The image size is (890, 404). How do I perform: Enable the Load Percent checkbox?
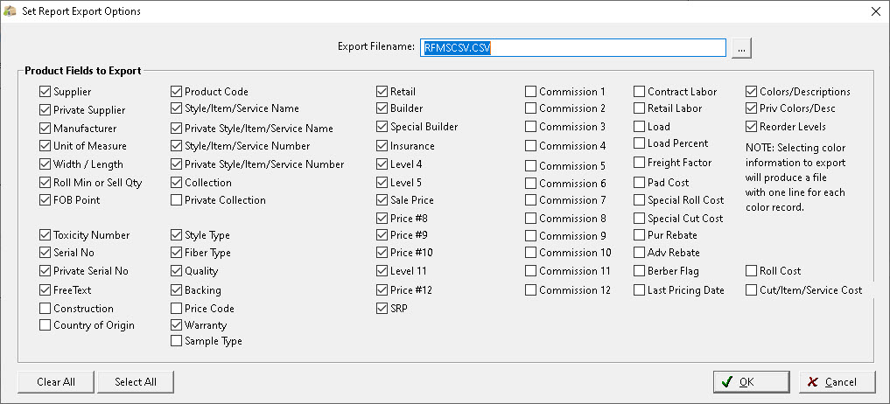(639, 143)
